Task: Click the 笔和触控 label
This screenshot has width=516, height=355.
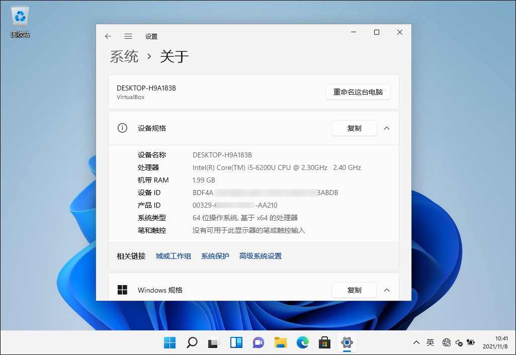Action: [152, 230]
